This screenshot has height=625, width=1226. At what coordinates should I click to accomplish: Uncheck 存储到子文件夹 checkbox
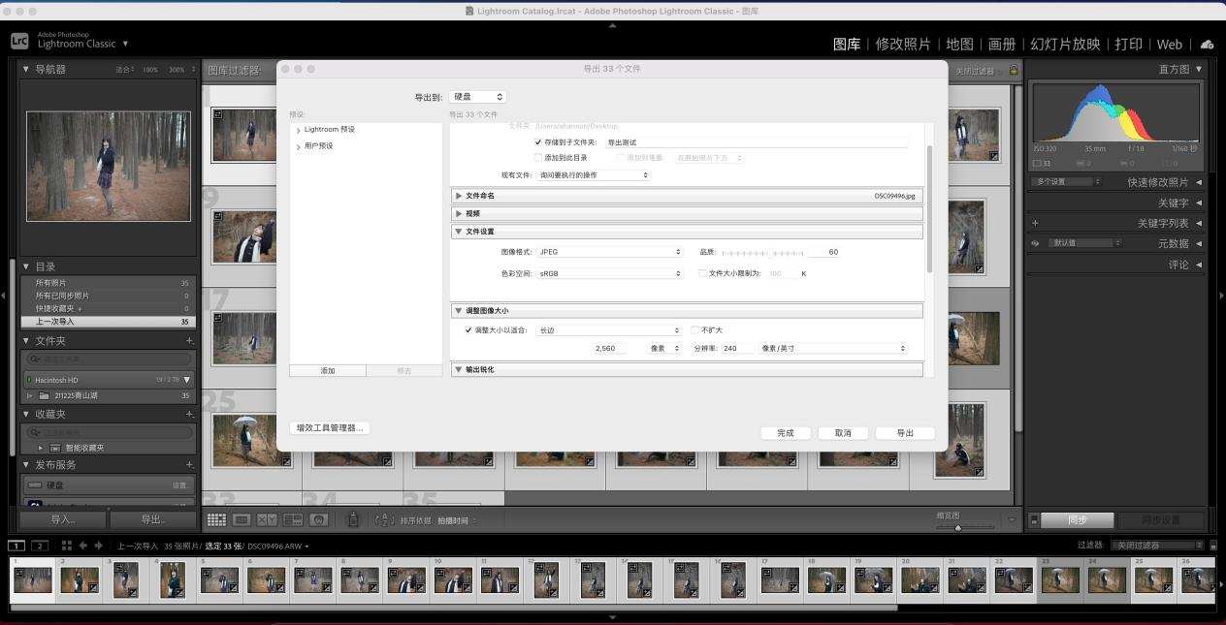538,142
